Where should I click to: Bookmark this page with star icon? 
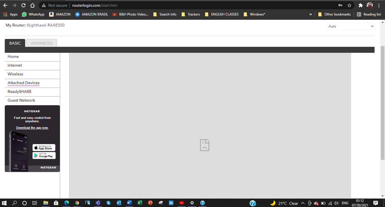coord(349,5)
